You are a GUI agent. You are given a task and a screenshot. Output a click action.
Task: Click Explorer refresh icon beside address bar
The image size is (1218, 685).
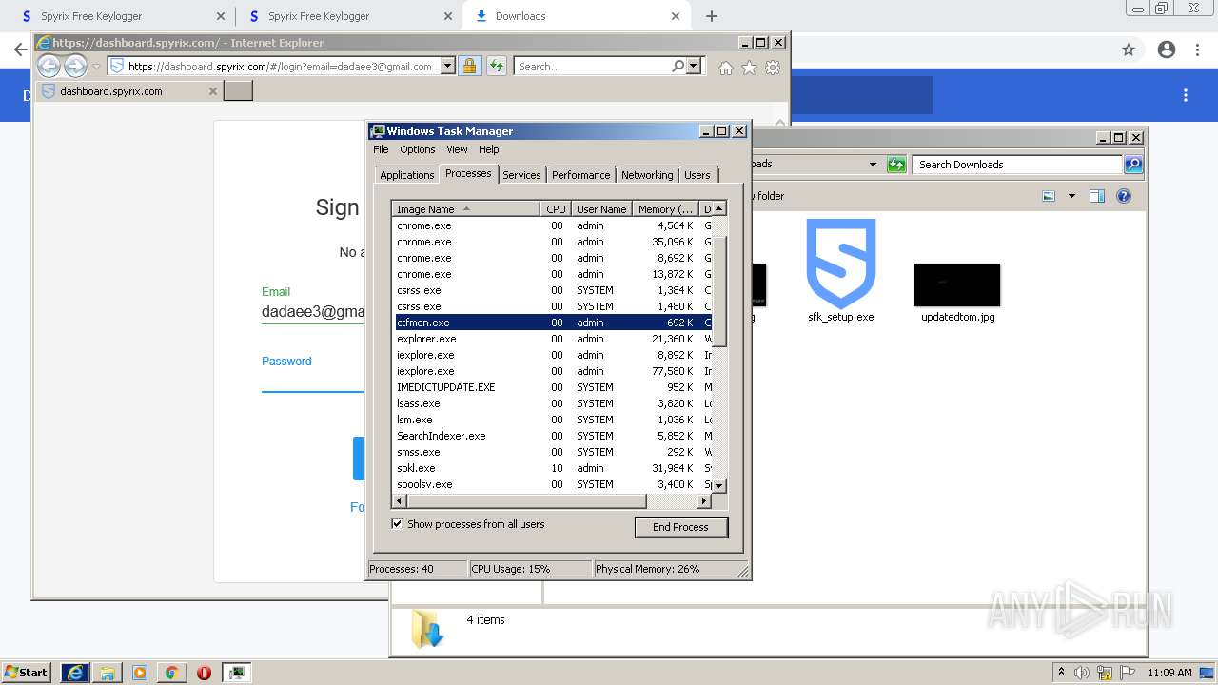click(x=895, y=165)
